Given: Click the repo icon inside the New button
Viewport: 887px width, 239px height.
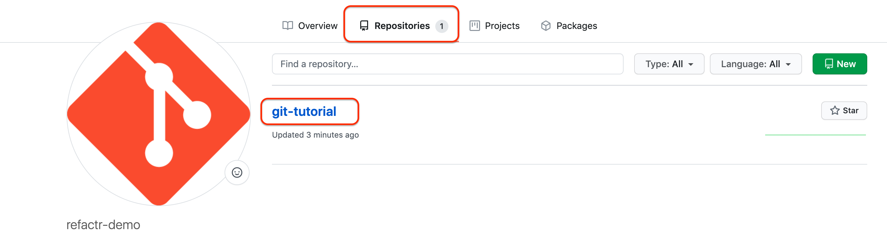Looking at the screenshot, I should point(829,64).
